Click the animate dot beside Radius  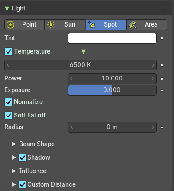pyautogui.click(x=162, y=127)
